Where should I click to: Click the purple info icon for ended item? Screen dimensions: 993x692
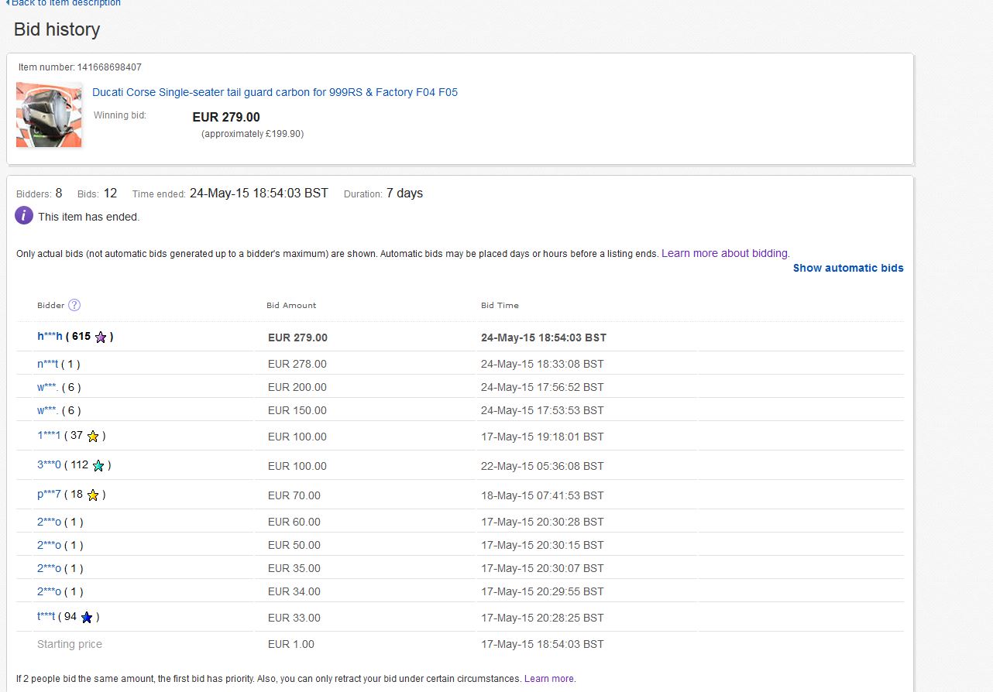[24, 216]
